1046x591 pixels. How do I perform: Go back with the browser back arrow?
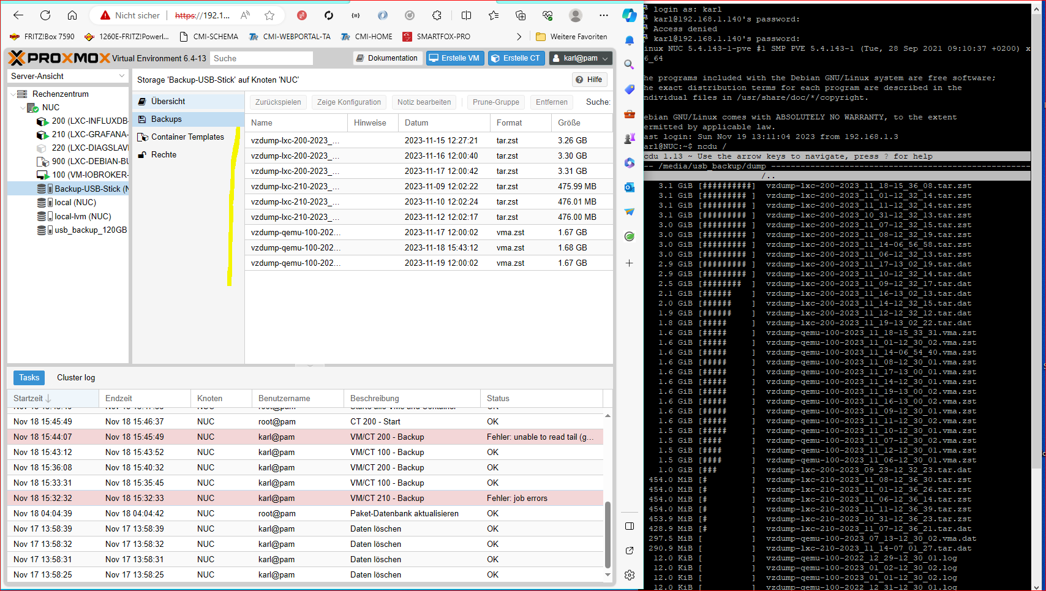tap(18, 15)
